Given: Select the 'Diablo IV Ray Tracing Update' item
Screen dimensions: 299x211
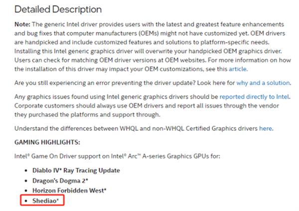Looking at the screenshot, I should click(76, 170).
